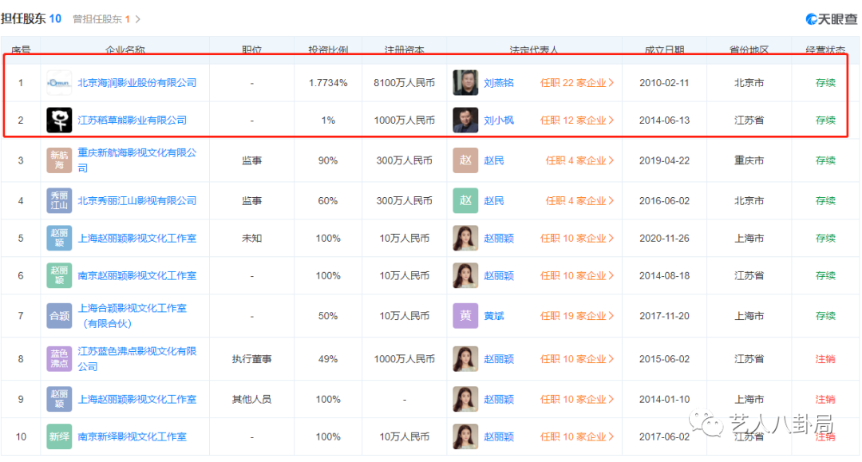Open 上海合颖影视文化工作室 link
The image size is (862, 462).
[x=132, y=316]
